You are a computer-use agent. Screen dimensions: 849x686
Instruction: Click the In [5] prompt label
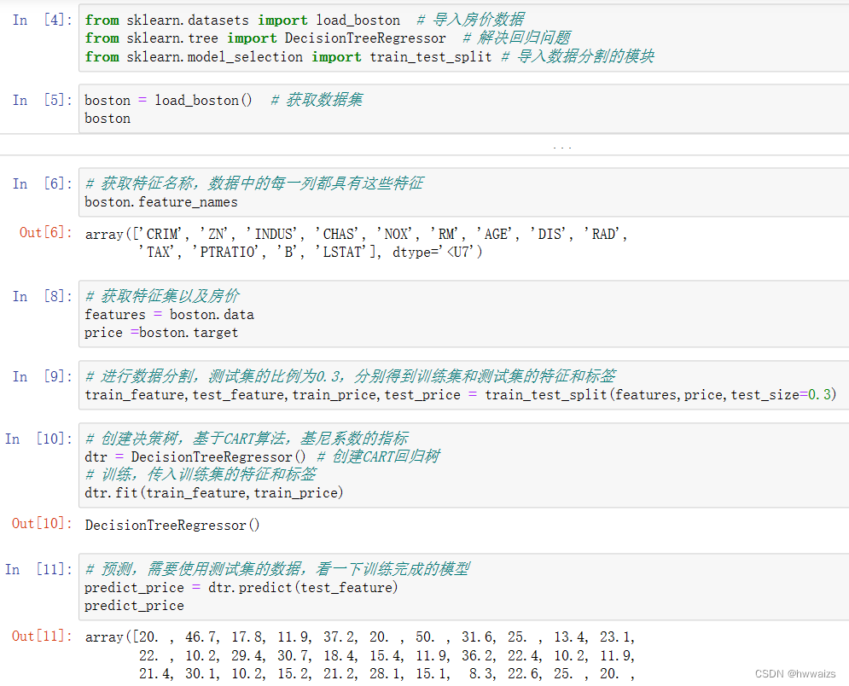42,100
